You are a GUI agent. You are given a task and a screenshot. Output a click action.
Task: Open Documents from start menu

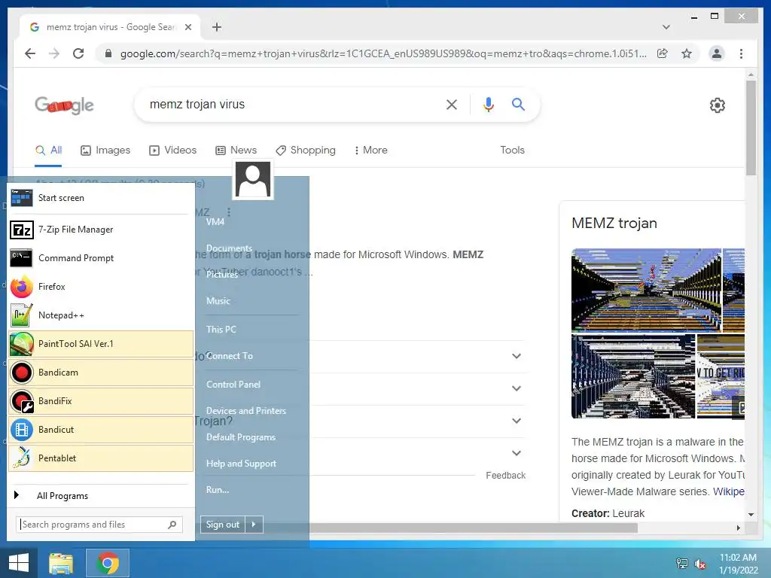click(x=229, y=248)
